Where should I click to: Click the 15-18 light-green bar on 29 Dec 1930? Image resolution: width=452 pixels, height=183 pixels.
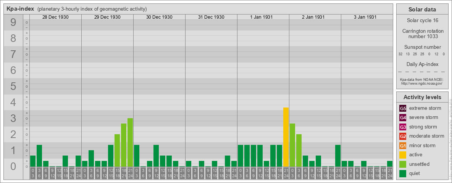click(x=117, y=151)
